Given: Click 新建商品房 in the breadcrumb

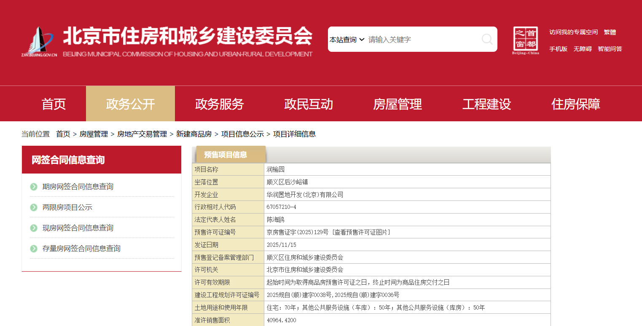Looking at the screenshot, I should click(194, 134).
